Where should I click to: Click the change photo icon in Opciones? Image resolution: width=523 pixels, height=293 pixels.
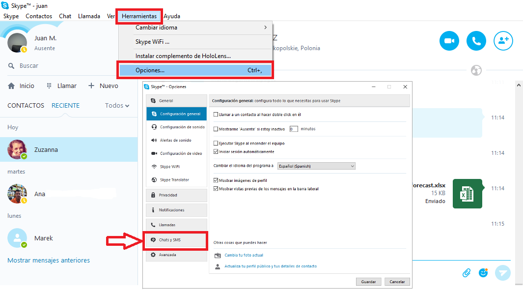click(218, 255)
